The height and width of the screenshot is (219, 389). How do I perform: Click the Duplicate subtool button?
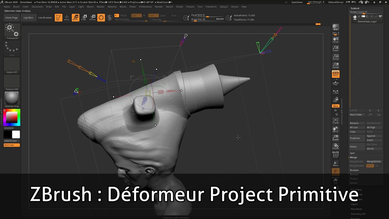tap(357, 138)
